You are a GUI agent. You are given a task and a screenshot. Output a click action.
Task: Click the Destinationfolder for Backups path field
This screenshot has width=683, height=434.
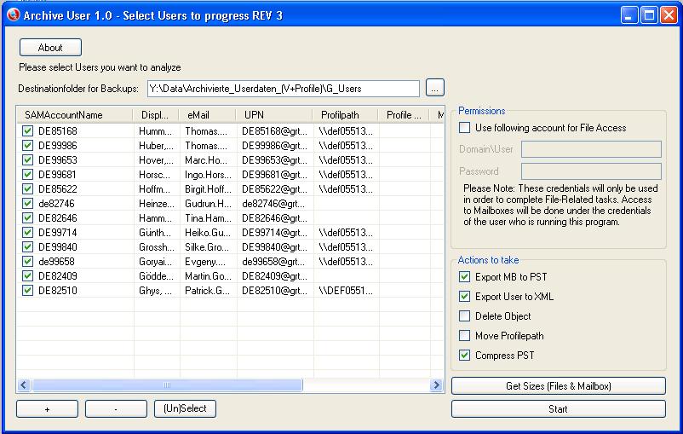283,88
